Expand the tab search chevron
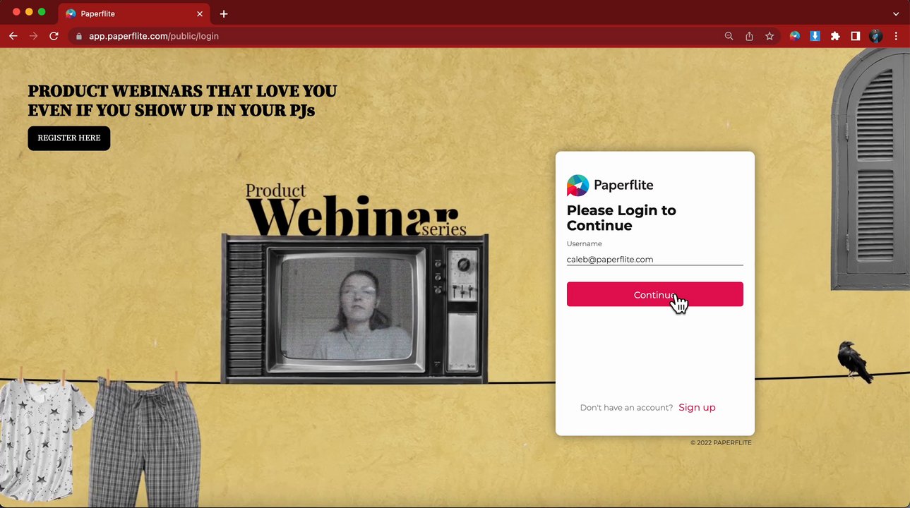The image size is (910, 508). click(896, 13)
